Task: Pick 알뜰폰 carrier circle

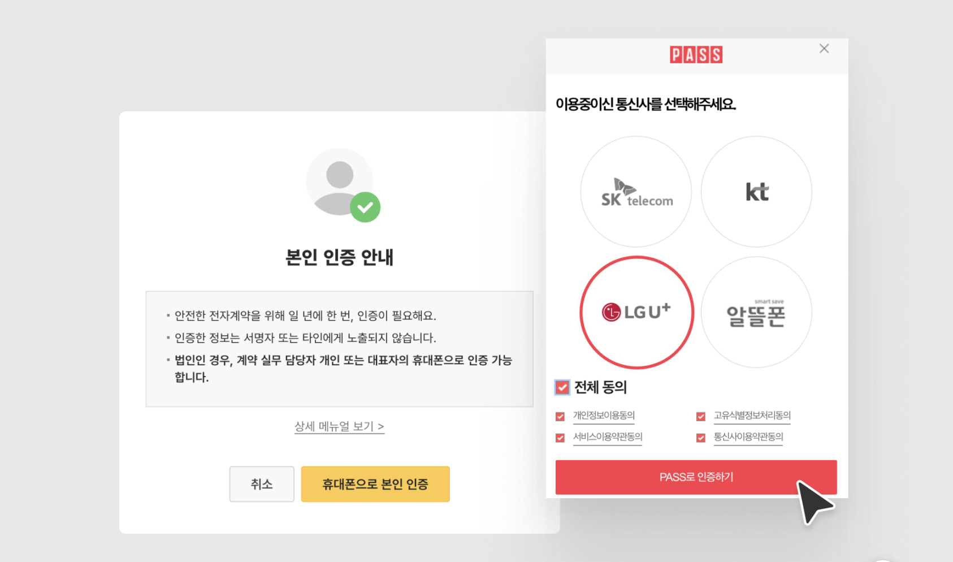Action: tap(756, 312)
